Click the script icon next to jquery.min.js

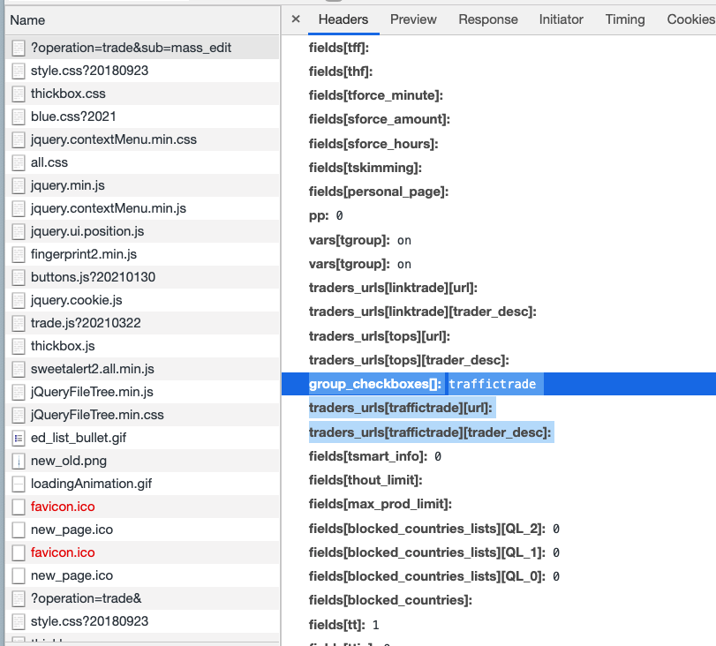(x=19, y=185)
